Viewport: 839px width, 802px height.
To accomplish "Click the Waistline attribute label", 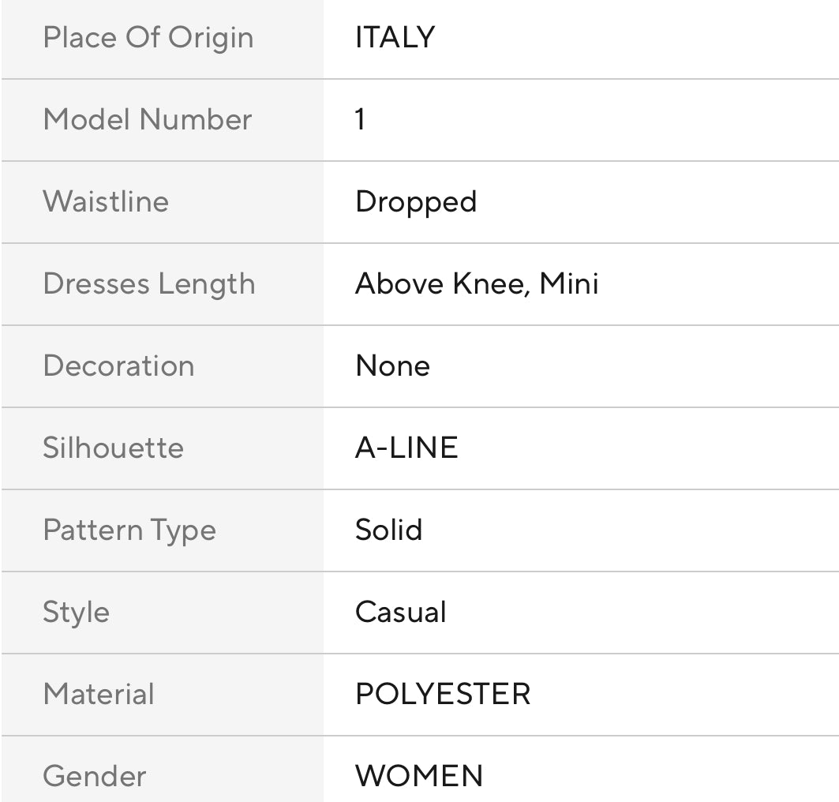I will [106, 201].
